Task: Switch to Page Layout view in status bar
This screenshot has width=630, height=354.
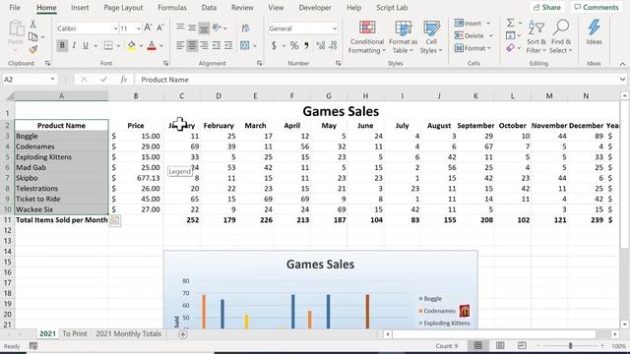Action: pos(500,345)
